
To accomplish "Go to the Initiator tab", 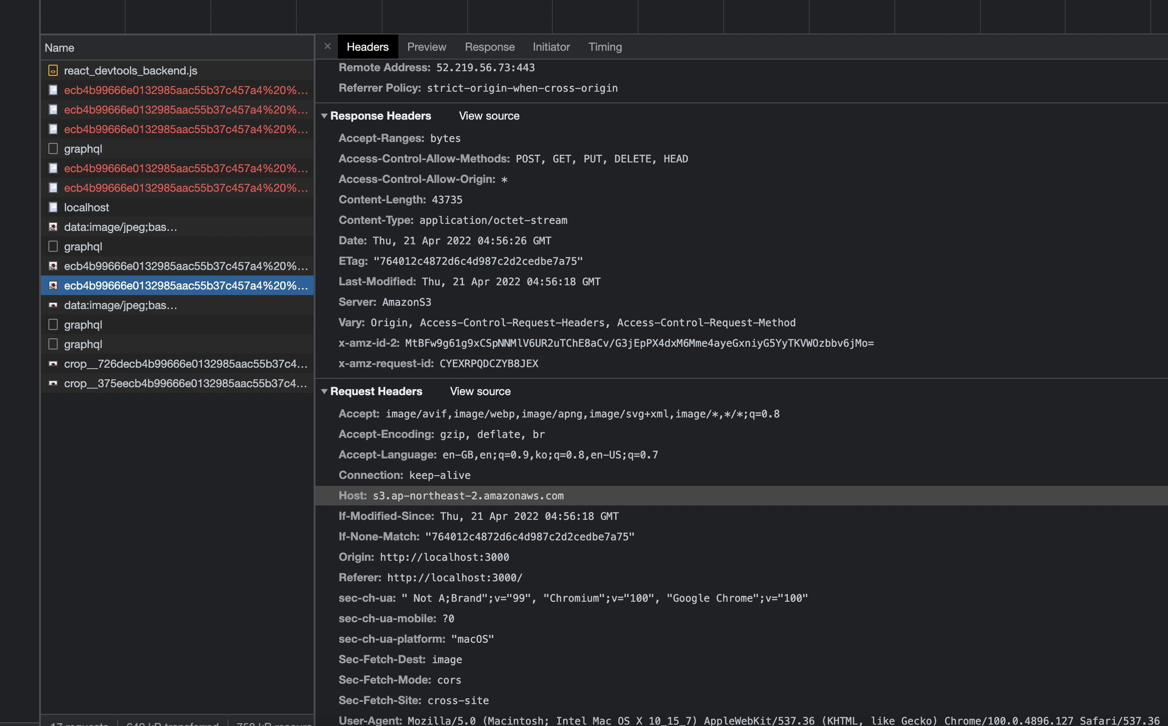I will (550, 47).
